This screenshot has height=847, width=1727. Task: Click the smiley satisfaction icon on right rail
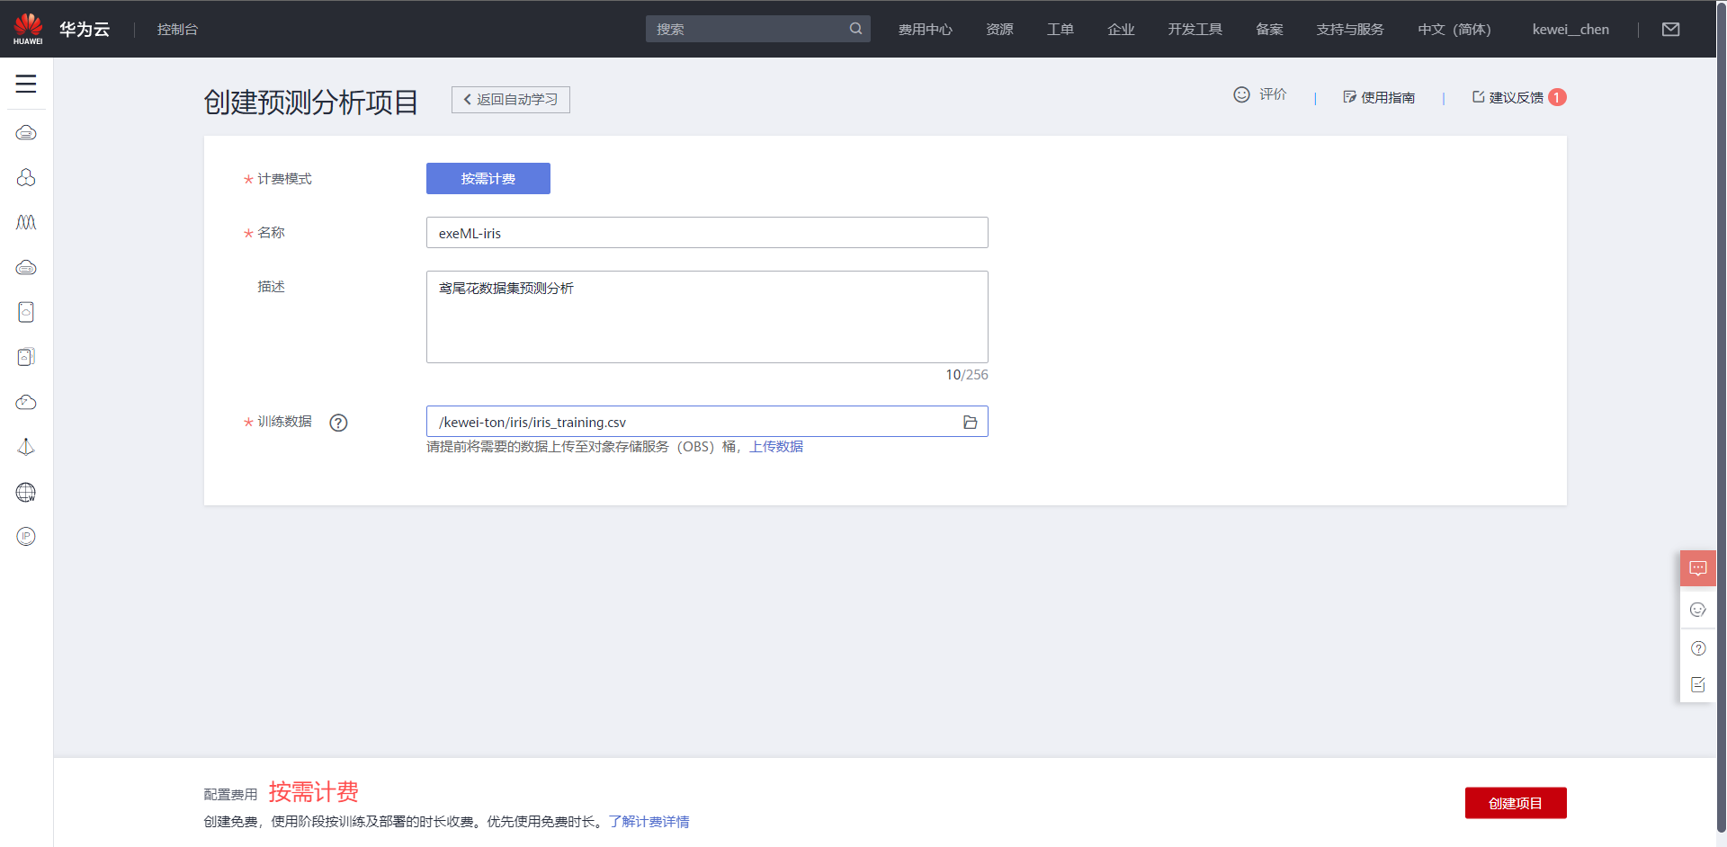[x=1698, y=610]
